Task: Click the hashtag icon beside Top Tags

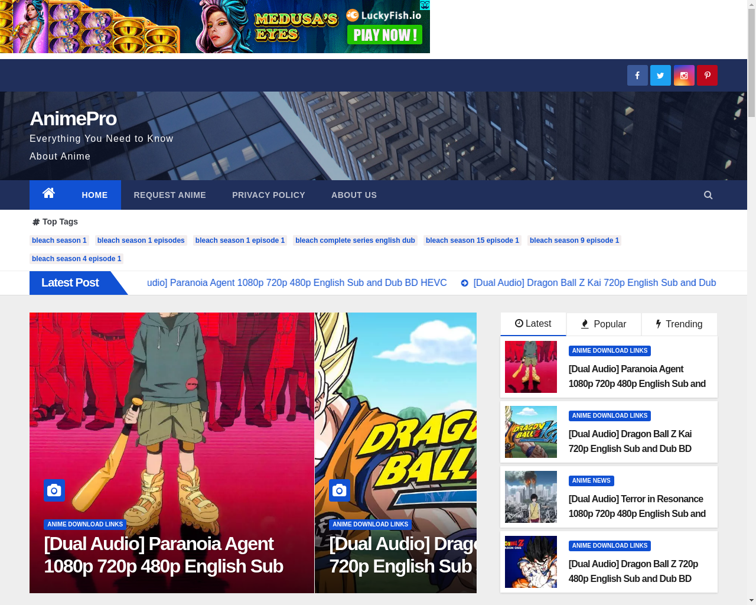Action: tap(35, 222)
